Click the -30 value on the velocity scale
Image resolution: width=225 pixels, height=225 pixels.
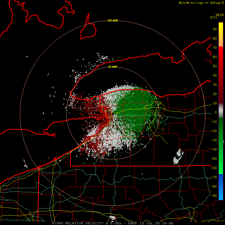(x=214, y=140)
